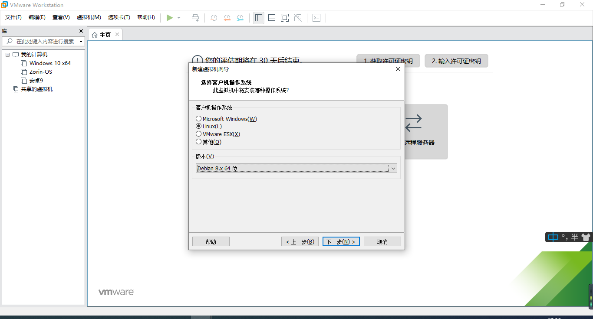Toggle the thumbnail bar view icon
This screenshot has width=593, height=319.
[272, 18]
